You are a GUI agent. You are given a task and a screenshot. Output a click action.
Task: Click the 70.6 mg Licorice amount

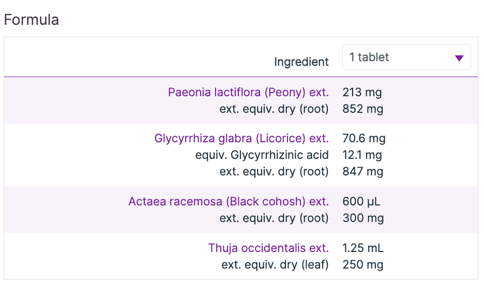364,139
